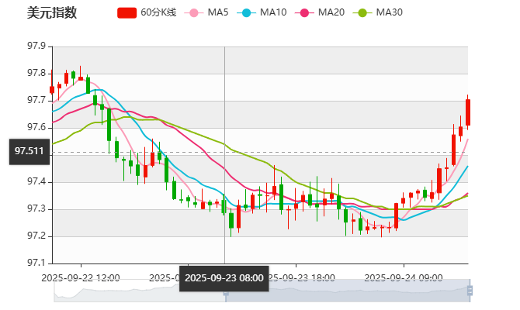Toggle the red 60分K线 legend icon
The image size is (520, 310).
(x=127, y=12)
